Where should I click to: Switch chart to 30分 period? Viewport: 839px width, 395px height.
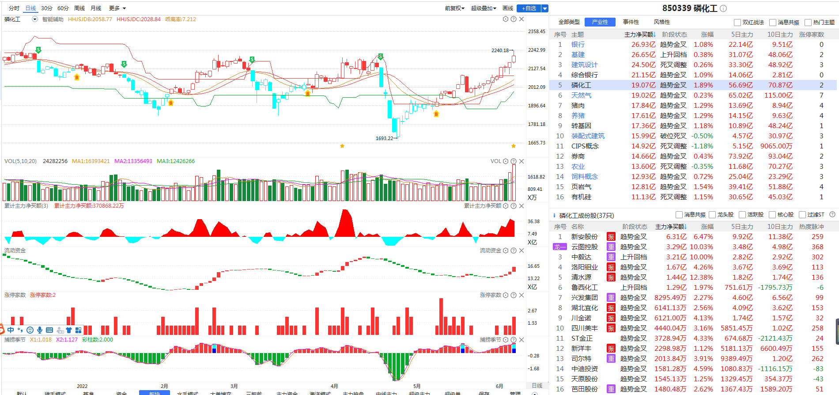pos(47,8)
